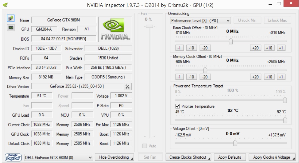
Task: Click the P-State value P0
Action: click(x=121, y=105)
